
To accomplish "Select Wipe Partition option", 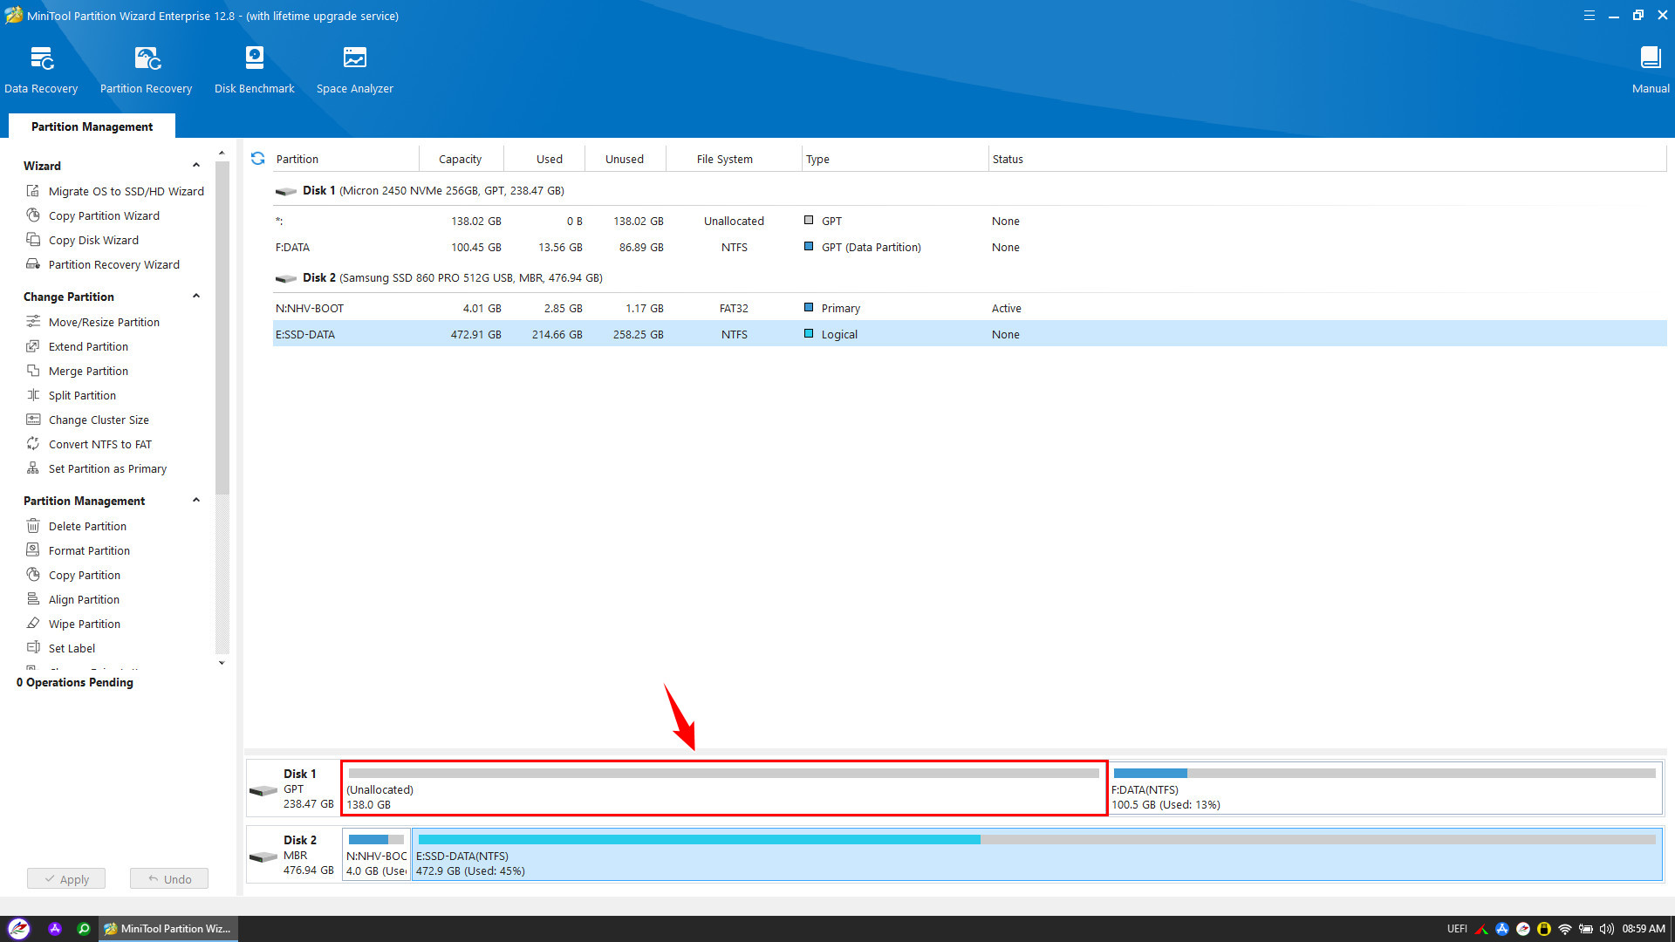I will pos(85,624).
